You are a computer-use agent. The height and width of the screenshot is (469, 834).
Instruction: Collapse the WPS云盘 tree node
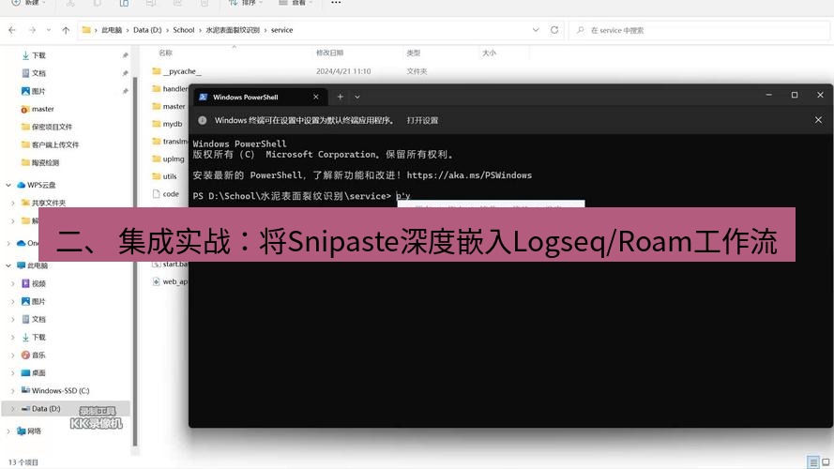(8, 185)
